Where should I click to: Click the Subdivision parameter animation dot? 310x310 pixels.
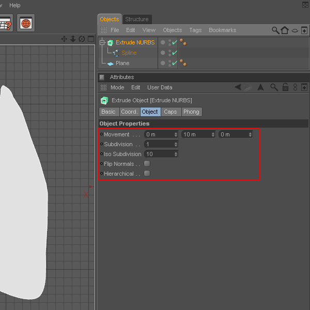click(x=102, y=144)
